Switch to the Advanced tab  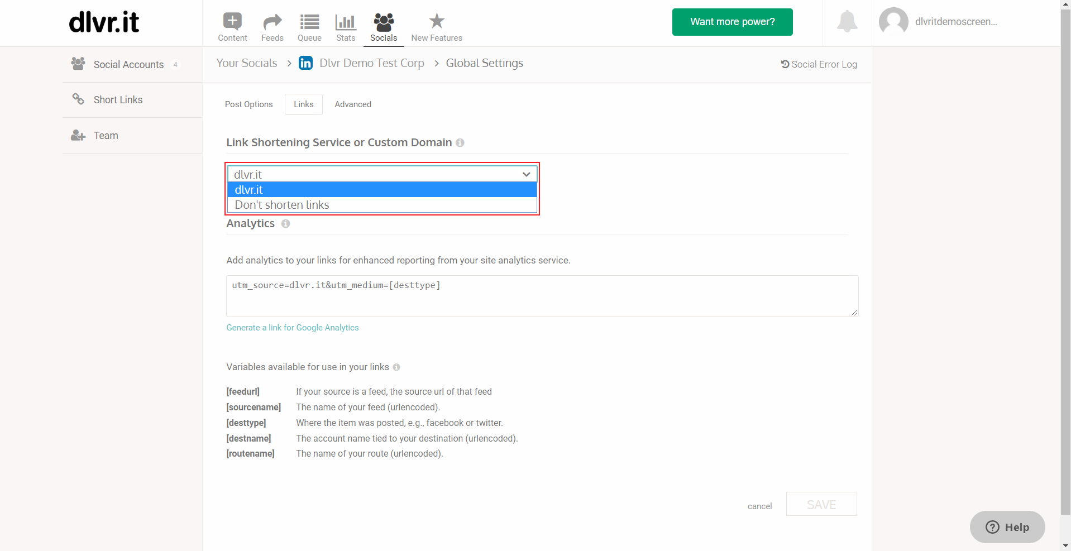pos(353,104)
